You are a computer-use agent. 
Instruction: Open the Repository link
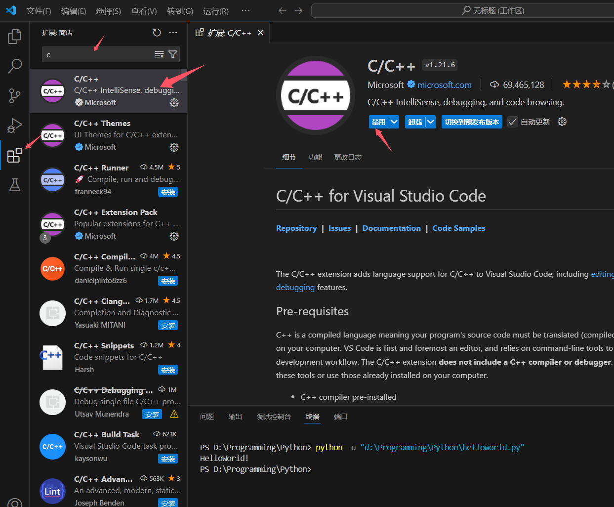(x=296, y=228)
